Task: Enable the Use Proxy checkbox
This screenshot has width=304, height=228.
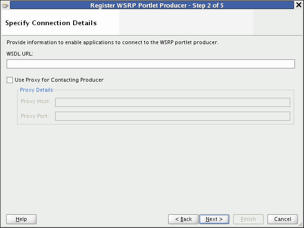Action: click(x=10, y=80)
